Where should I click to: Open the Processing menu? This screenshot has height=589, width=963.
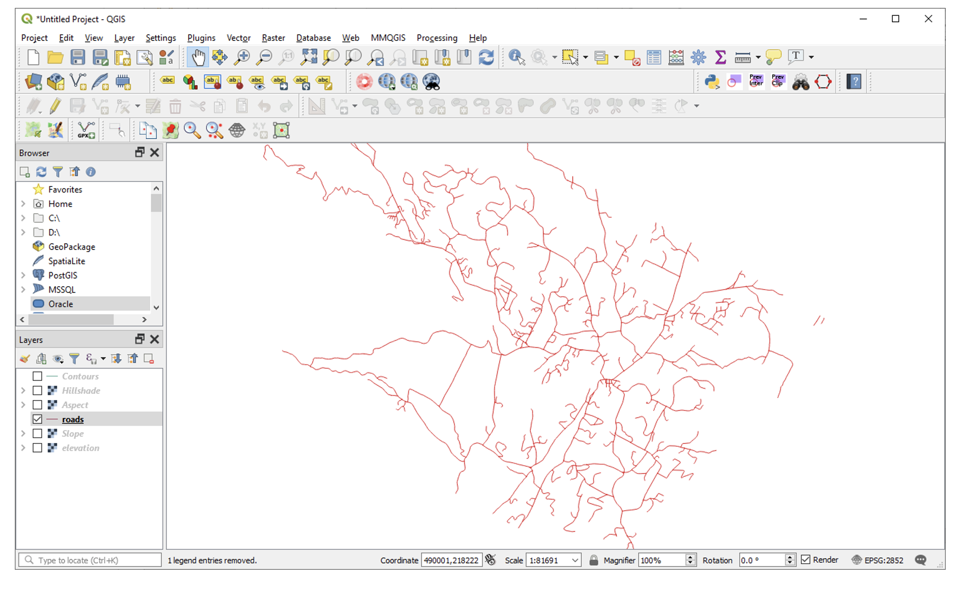point(437,38)
